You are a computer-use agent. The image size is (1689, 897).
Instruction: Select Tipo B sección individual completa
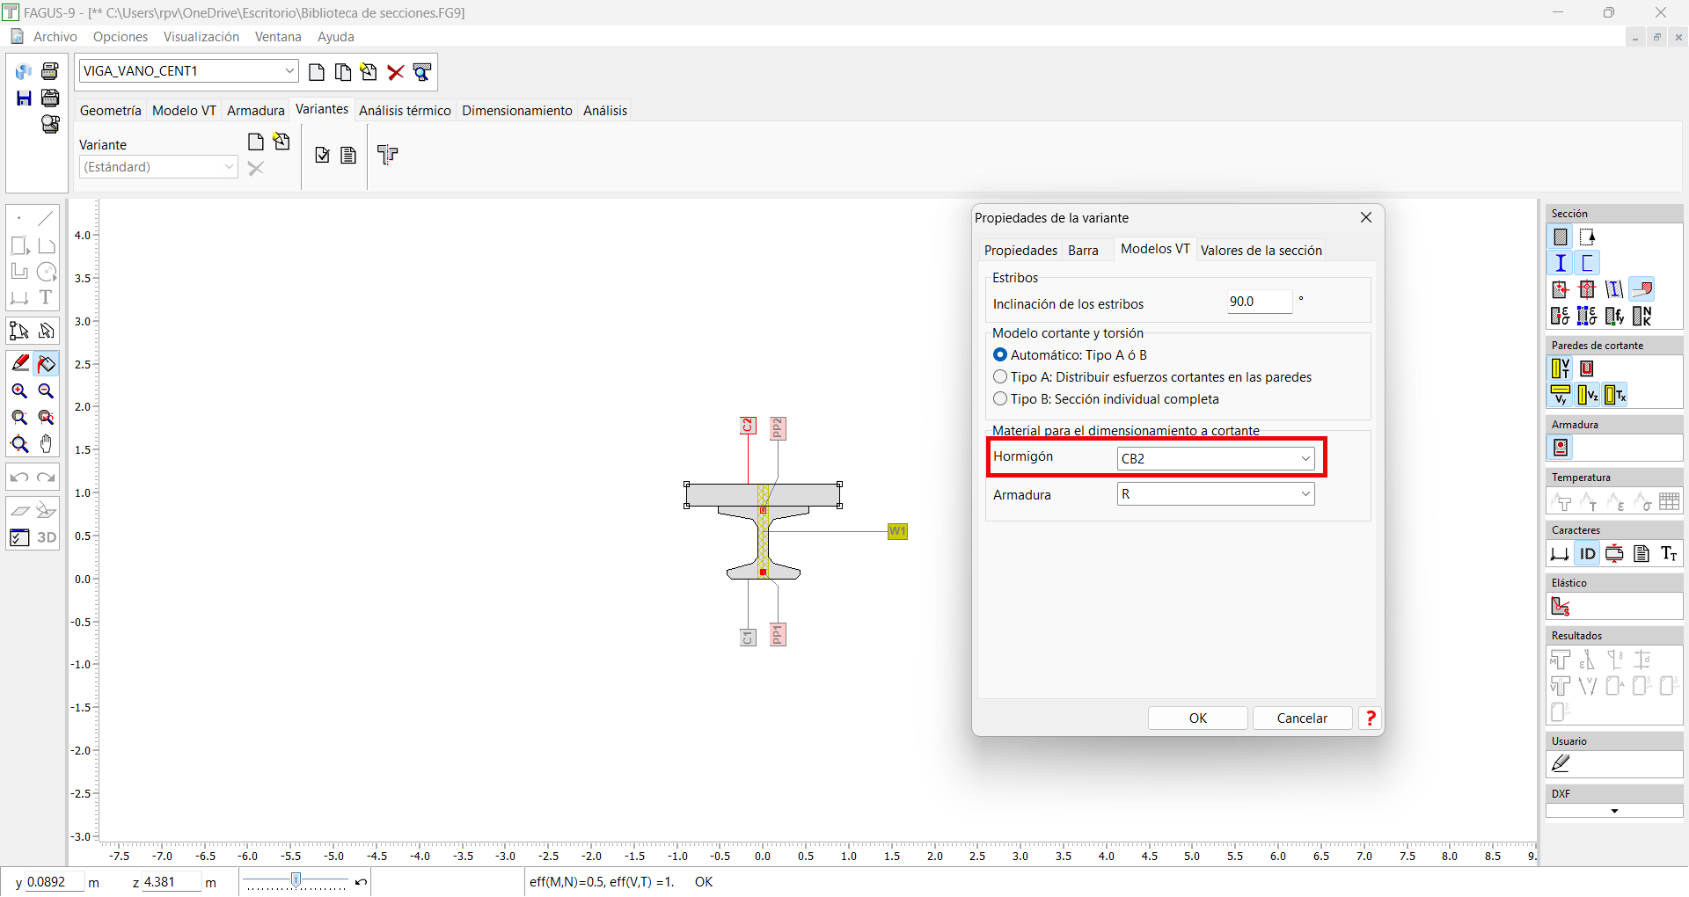point(1000,399)
